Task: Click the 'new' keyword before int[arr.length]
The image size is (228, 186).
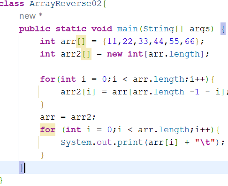Action: pos(115,54)
